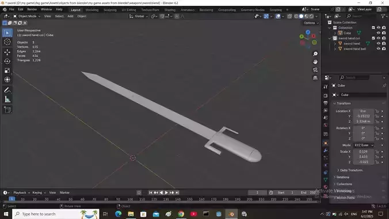389x219 pixels.
Task: Activate the Annotate tool
Action: 7,90
